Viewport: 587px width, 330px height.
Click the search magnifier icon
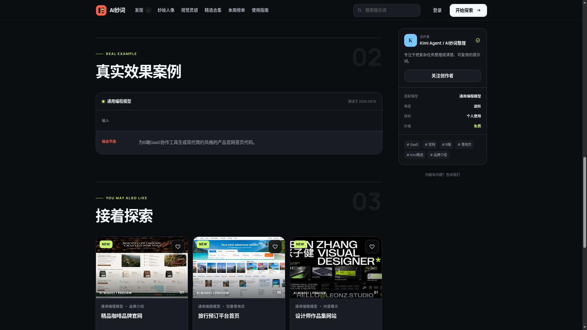click(360, 10)
